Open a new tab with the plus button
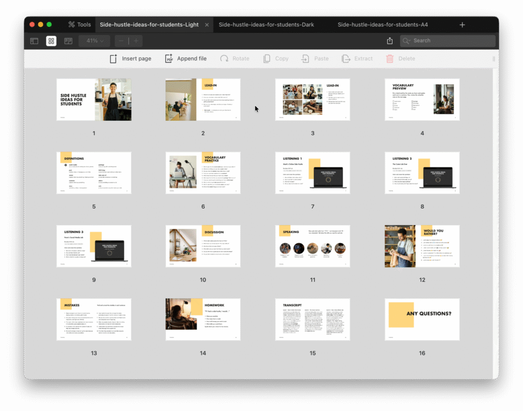The image size is (523, 411). click(x=462, y=24)
